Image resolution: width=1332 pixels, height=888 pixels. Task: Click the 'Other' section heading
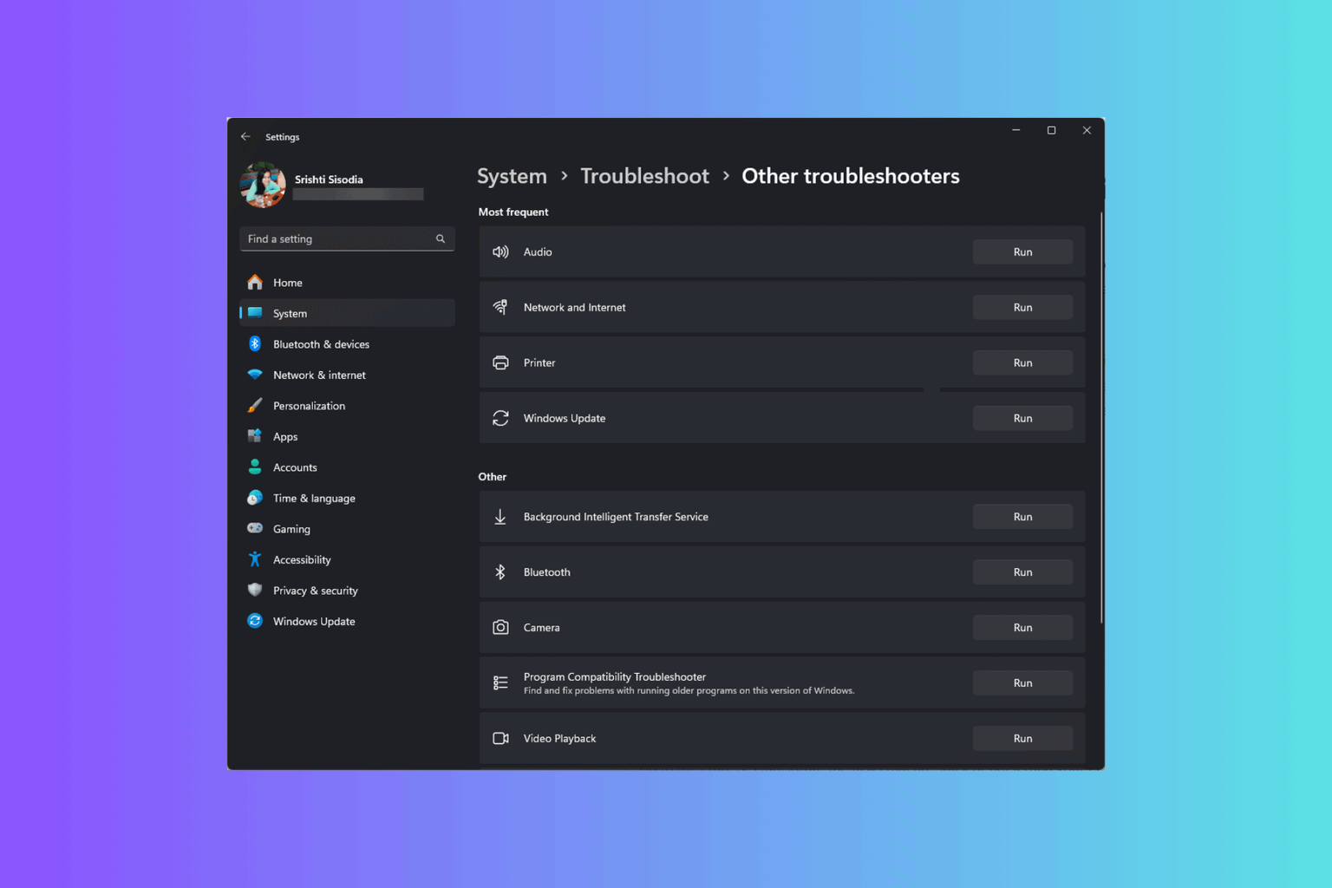tap(492, 477)
